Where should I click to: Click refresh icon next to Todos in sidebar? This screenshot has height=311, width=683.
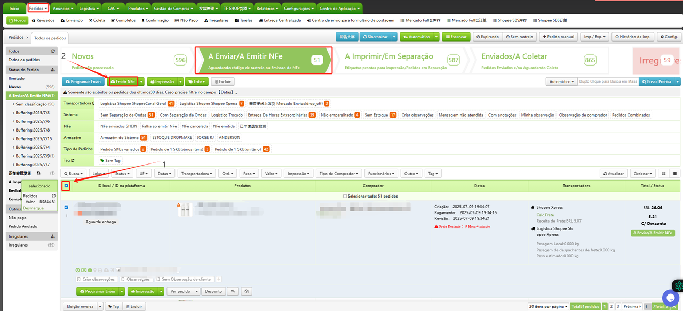click(53, 51)
